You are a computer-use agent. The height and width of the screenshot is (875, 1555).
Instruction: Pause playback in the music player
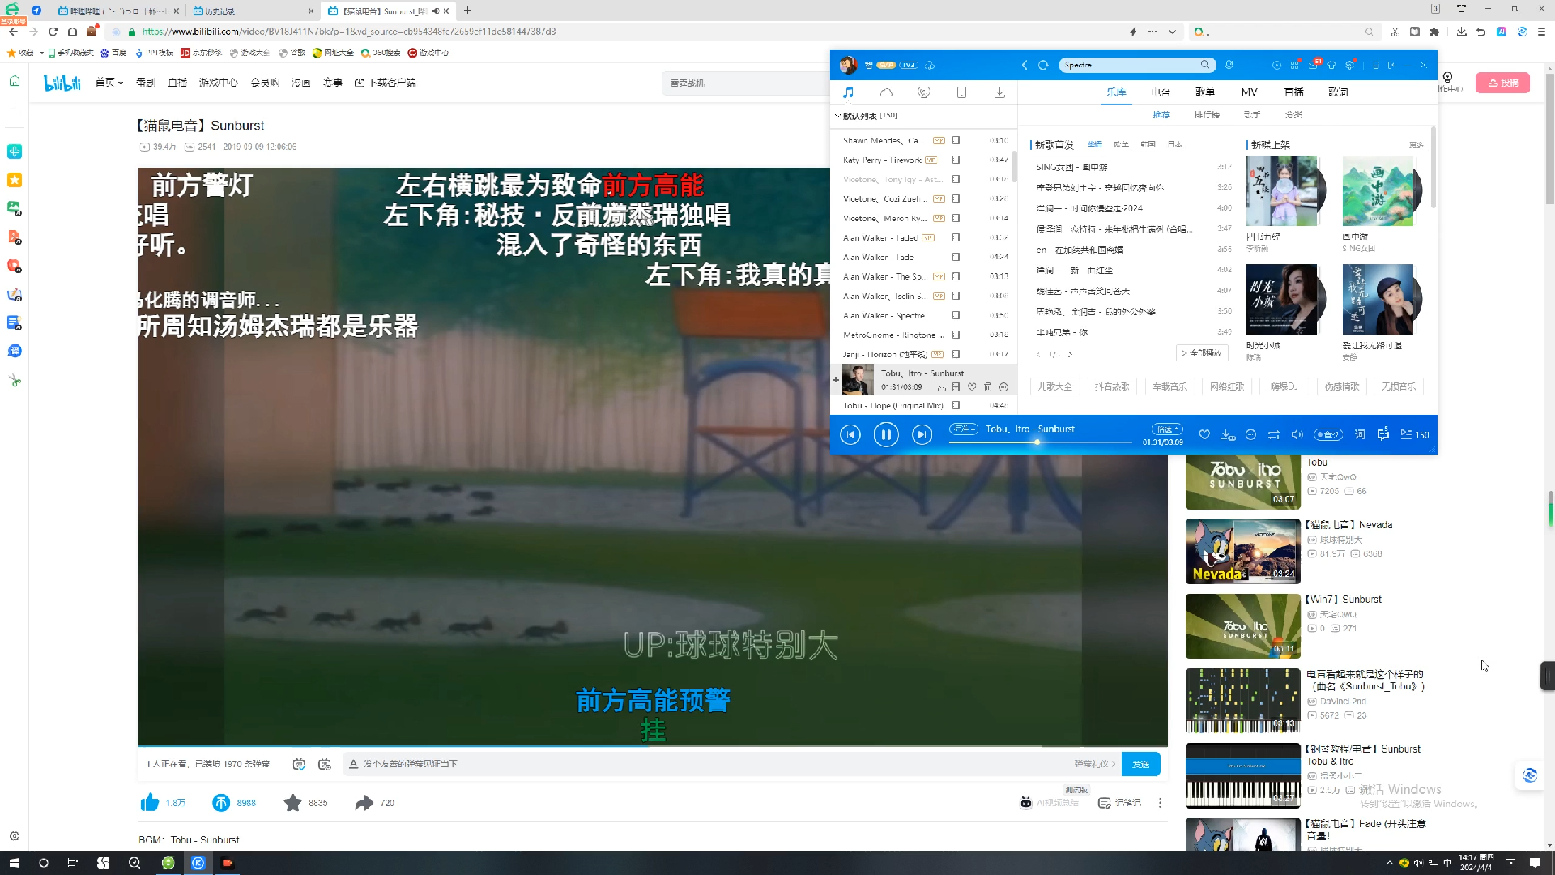point(886,435)
